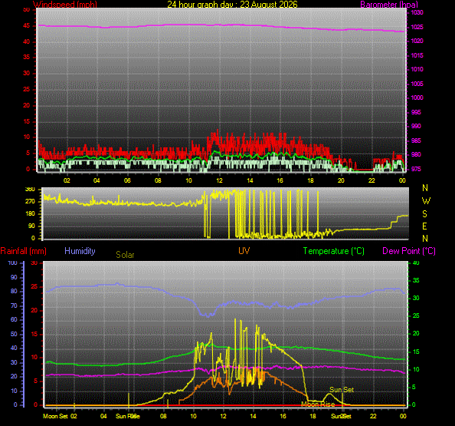Click the 'Rainfall (mm)' legend label
455x426 pixels.
24,251
